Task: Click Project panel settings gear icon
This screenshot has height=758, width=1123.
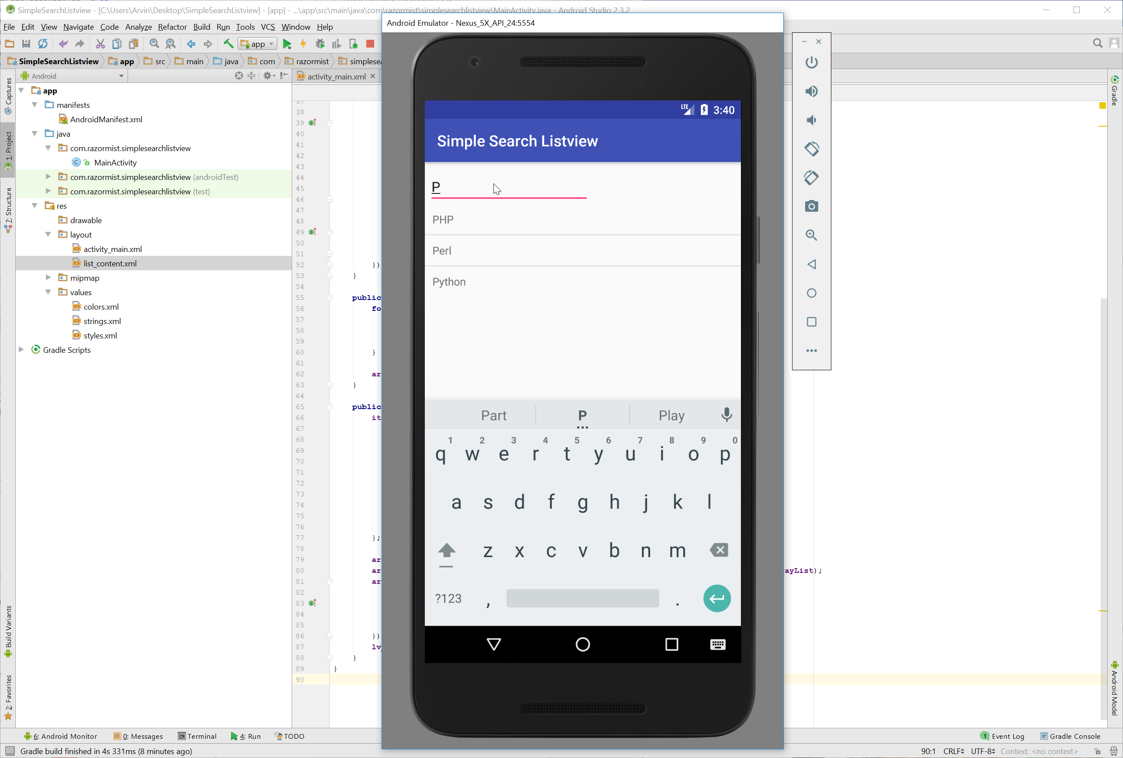Action: (x=268, y=76)
